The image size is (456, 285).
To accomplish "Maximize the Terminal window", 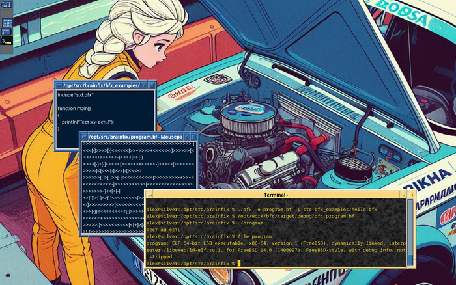I will coord(410,195).
